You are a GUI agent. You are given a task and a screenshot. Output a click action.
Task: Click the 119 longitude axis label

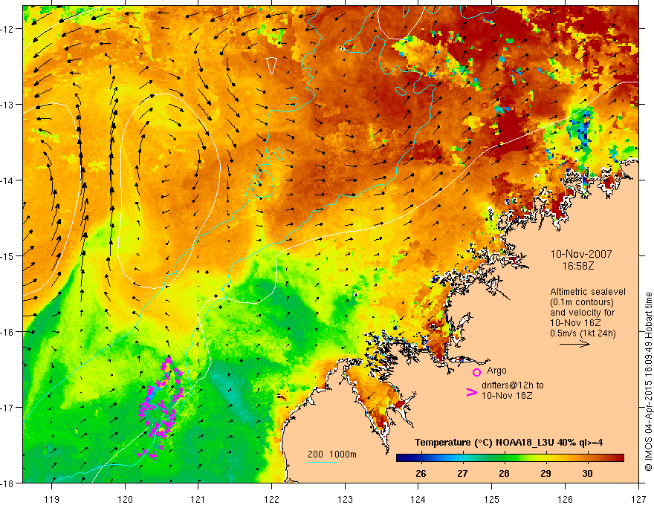[52, 499]
